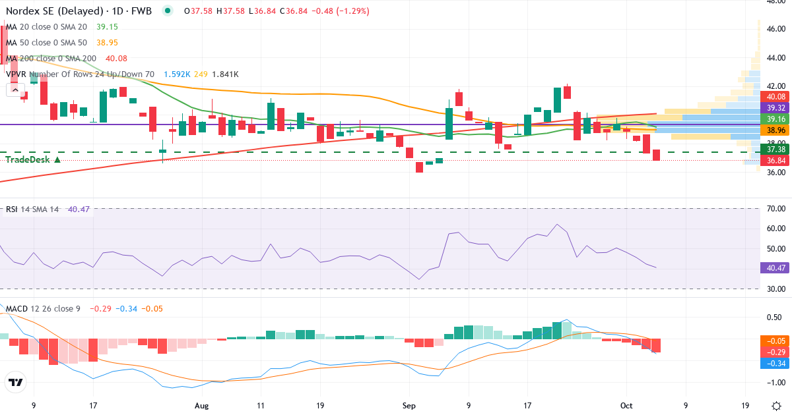Click the 70.00 RSI axis level label
The image size is (792, 415).
(x=775, y=209)
